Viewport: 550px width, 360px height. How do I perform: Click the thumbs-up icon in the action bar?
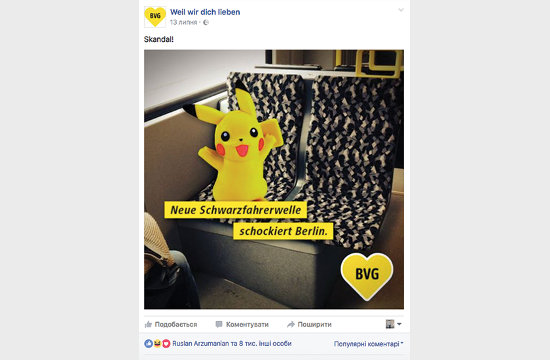click(x=149, y=324)
